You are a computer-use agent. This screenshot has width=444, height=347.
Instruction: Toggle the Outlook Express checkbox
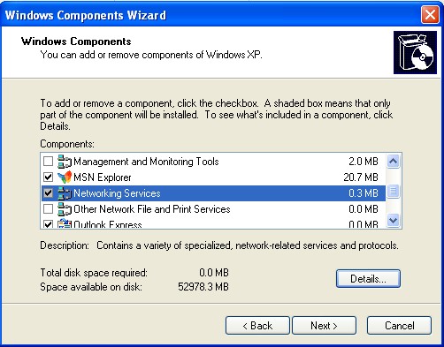click(x=48, y=224)
